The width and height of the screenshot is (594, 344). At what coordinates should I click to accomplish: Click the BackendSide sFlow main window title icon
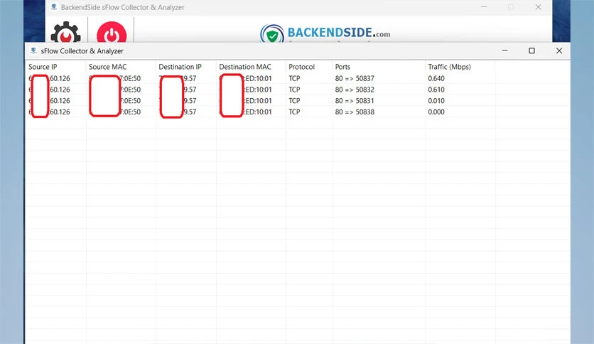click(54, 7)
